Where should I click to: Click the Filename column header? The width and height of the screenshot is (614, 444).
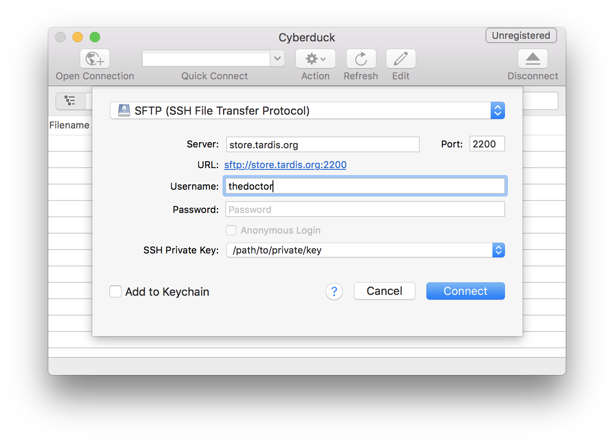coord(69,125)
